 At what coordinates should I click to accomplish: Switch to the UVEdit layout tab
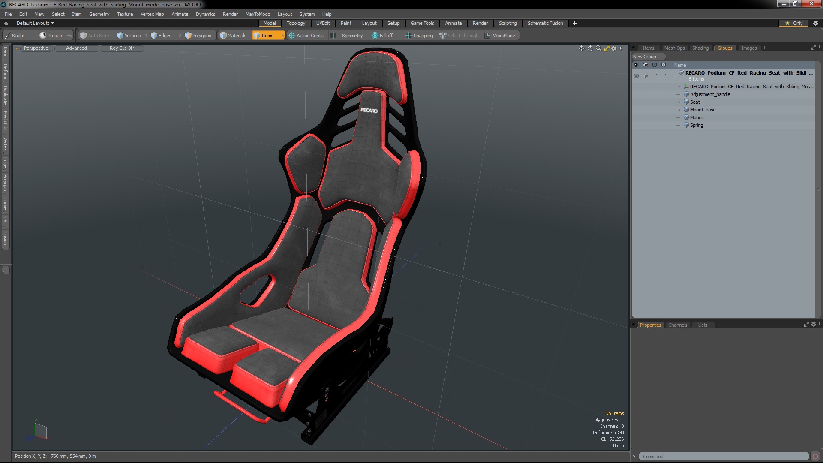[x=323, y=23]
